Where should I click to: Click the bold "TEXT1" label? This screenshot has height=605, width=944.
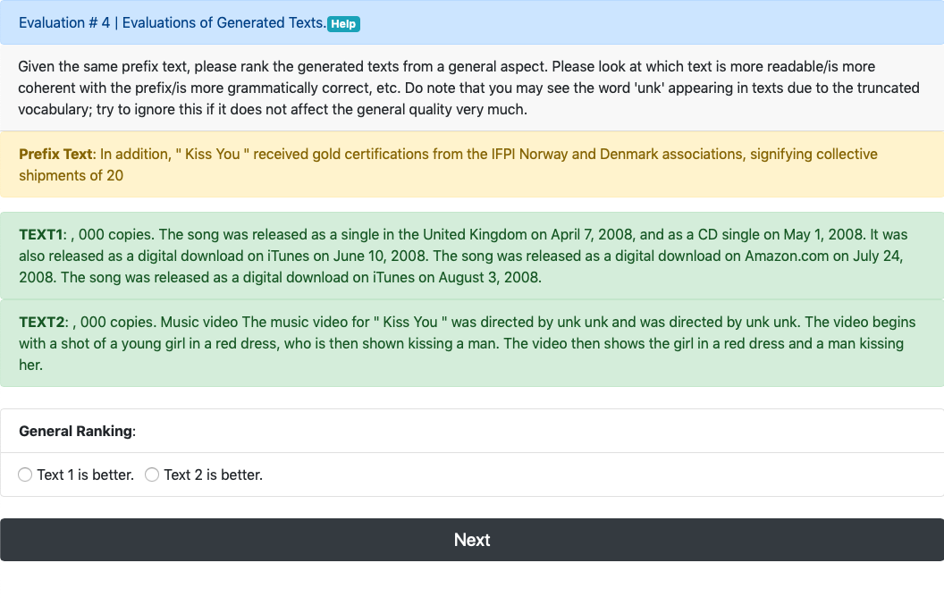(x=42, y=235)
